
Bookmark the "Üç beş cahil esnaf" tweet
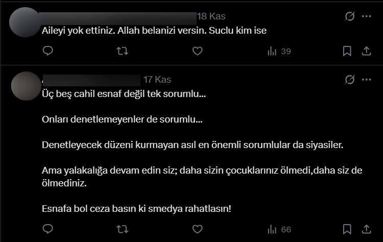point(347,229)
